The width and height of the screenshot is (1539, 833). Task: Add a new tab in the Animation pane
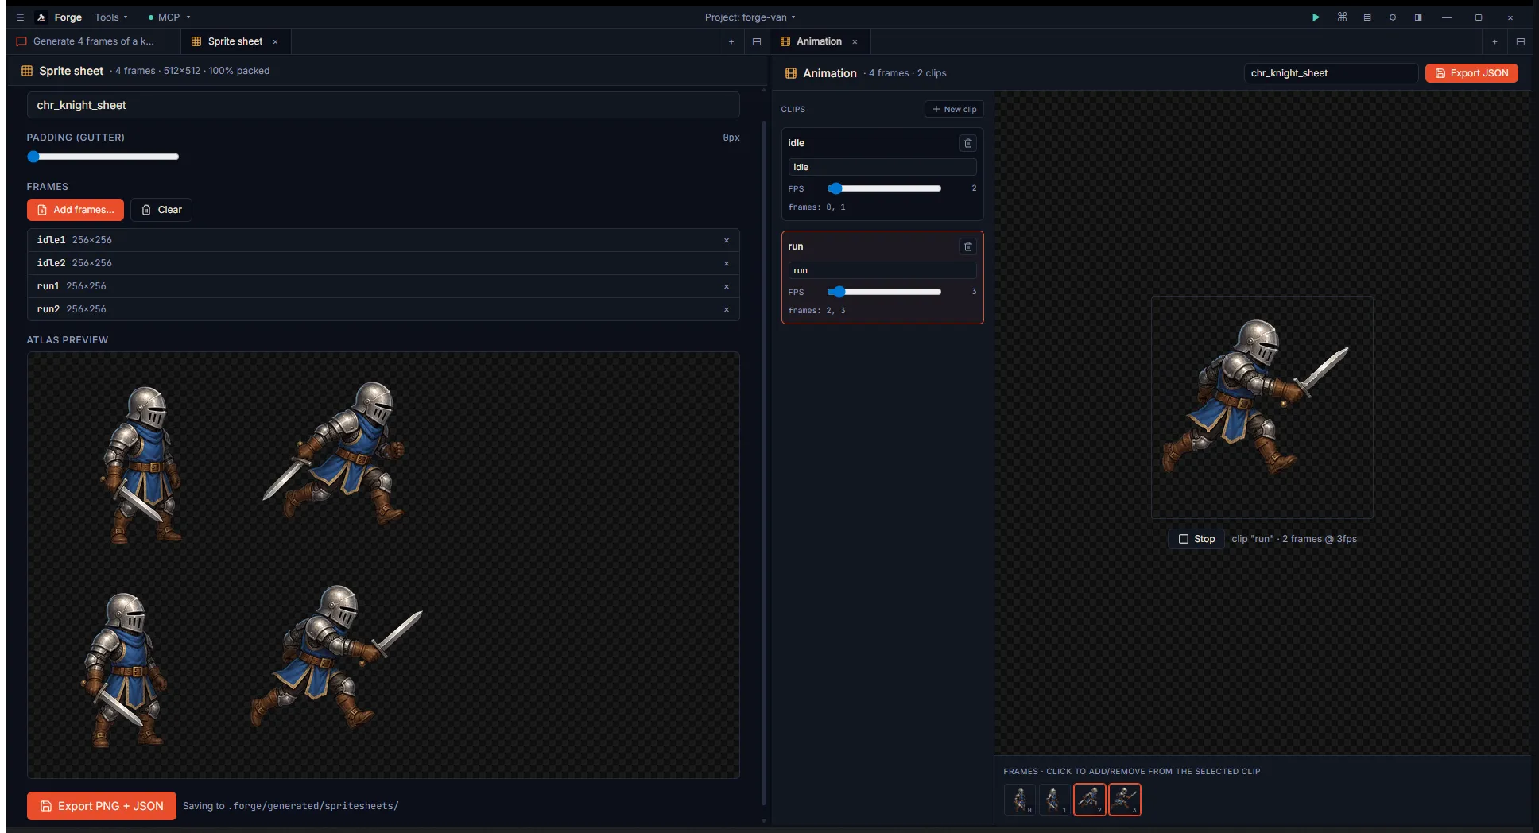(1494, 41)
